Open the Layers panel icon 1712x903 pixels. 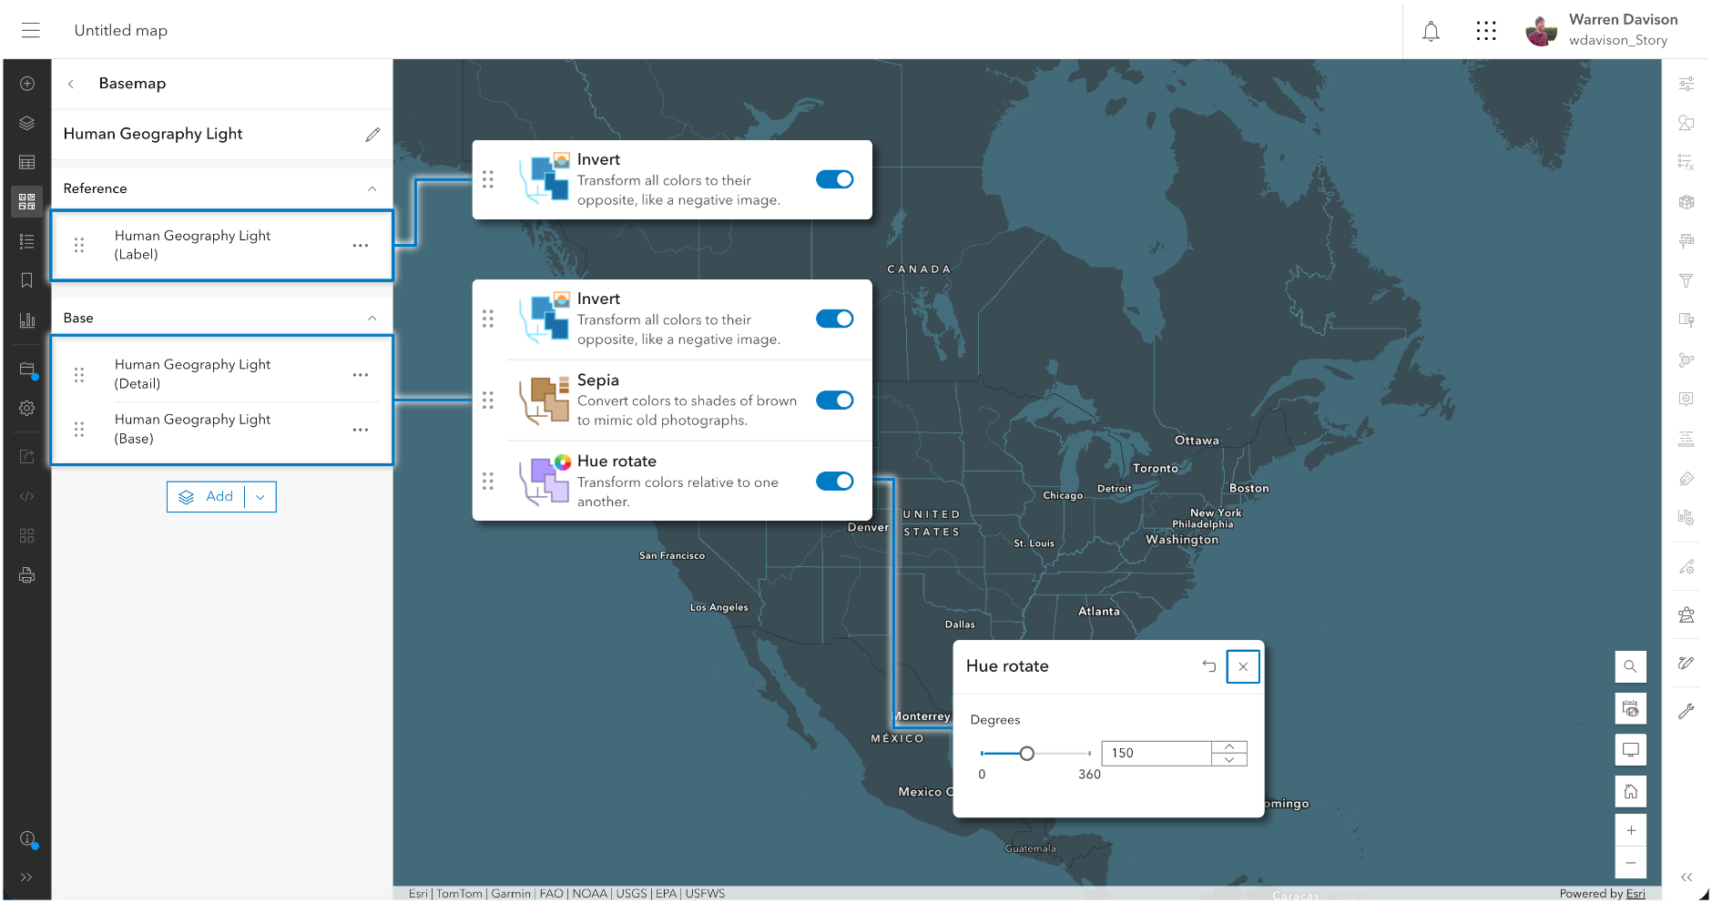pos(27,123)
